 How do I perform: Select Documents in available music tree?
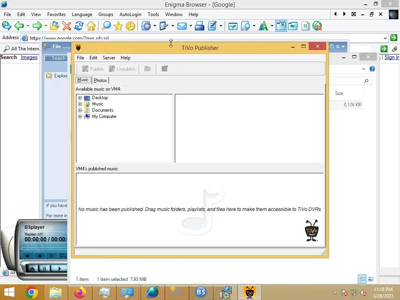(x=103, y=110)
